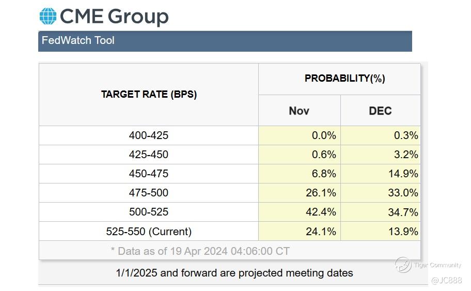Viewport: 471px width, 291px height.
Task: Click the data timestamp note text
Action: tap(200, 251)
